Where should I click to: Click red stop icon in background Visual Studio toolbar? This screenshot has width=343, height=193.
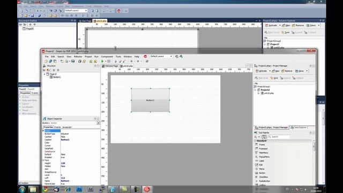pyautogui.click(x=119, y=11)
